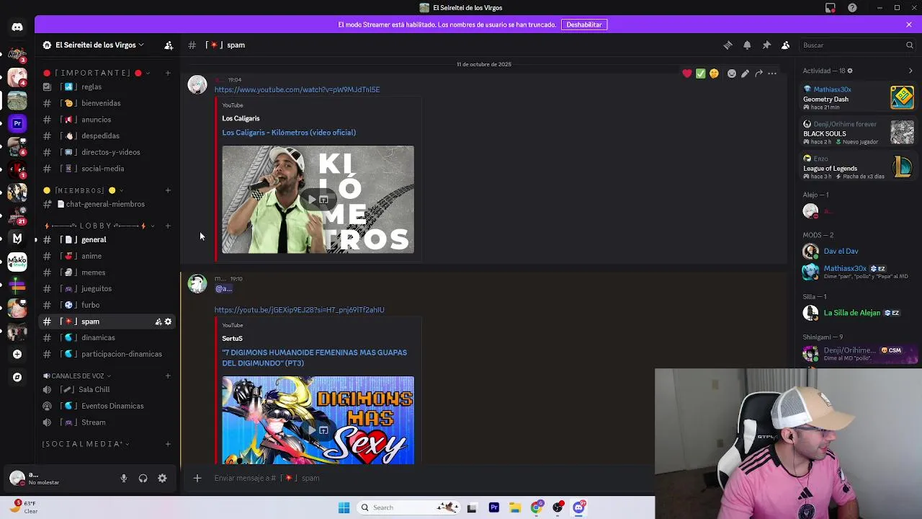
Task: Toggle member list visibility icon
Action: click(x=786, y=45)
